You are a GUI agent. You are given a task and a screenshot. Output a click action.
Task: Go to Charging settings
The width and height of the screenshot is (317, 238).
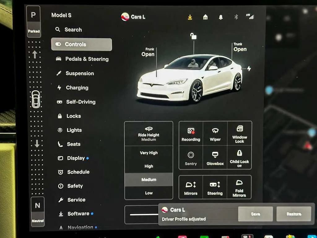point(73,88)
